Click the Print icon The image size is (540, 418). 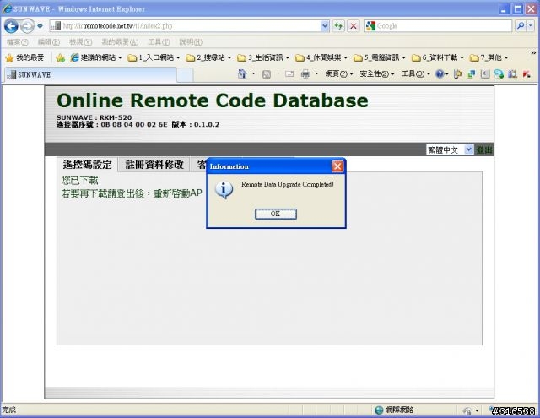coord(305,74)
